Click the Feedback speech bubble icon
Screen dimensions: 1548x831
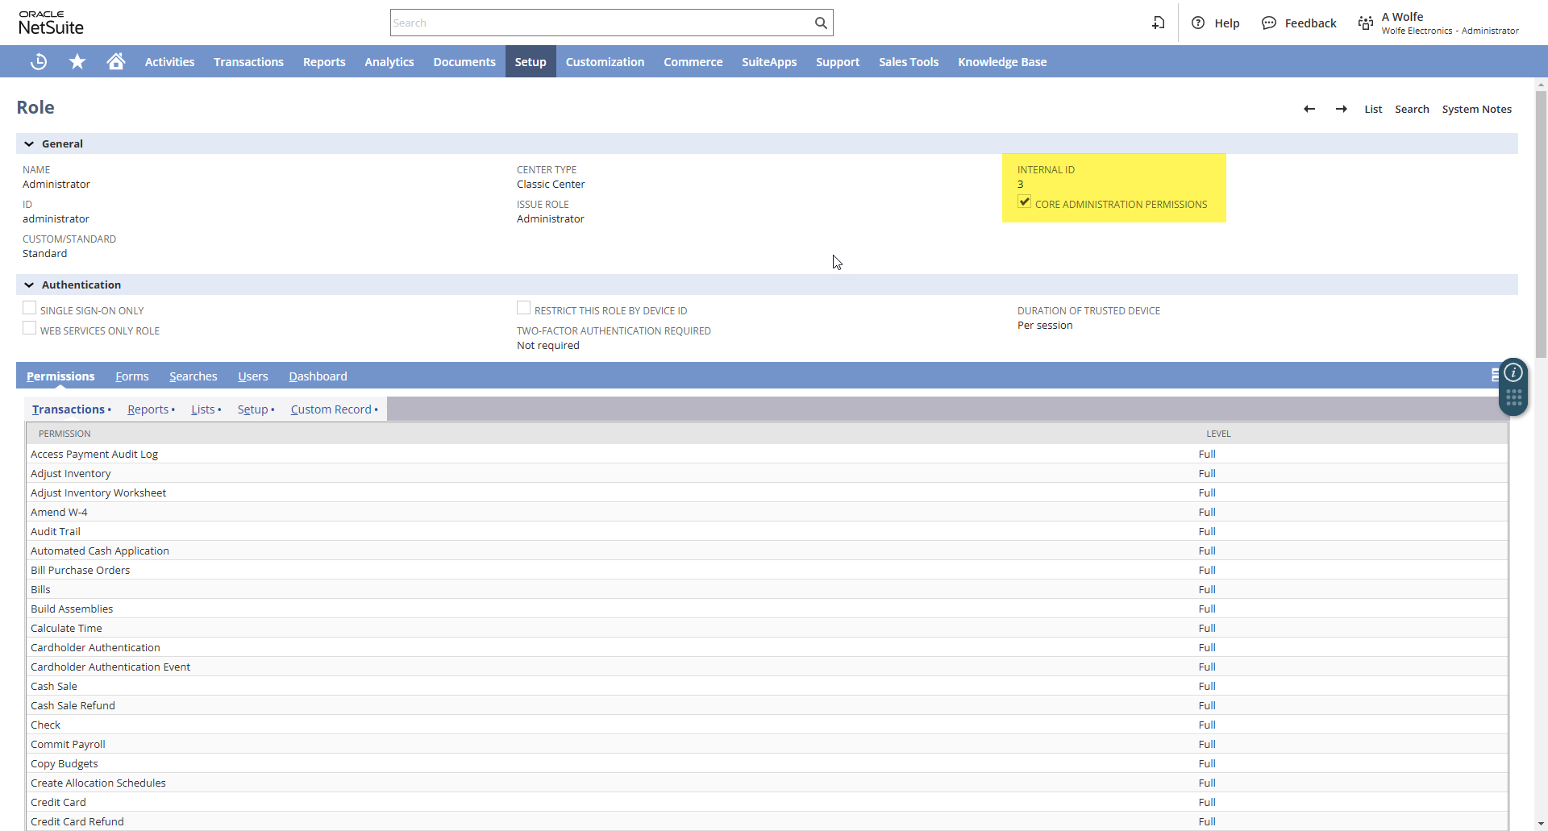pyautogui.click(x=1269, y=23)
